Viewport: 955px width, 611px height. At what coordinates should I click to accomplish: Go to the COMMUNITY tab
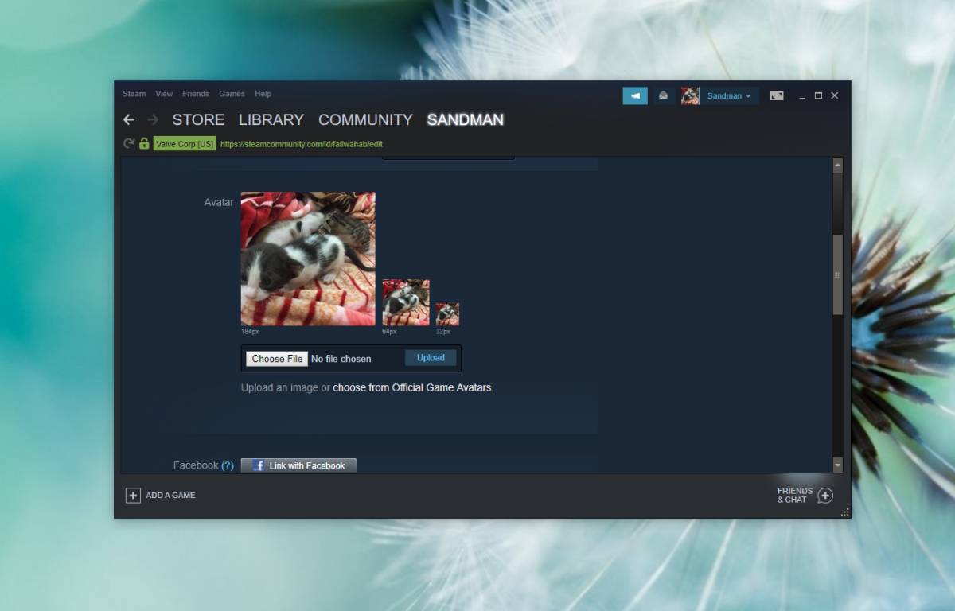click(x=365, y=119)
